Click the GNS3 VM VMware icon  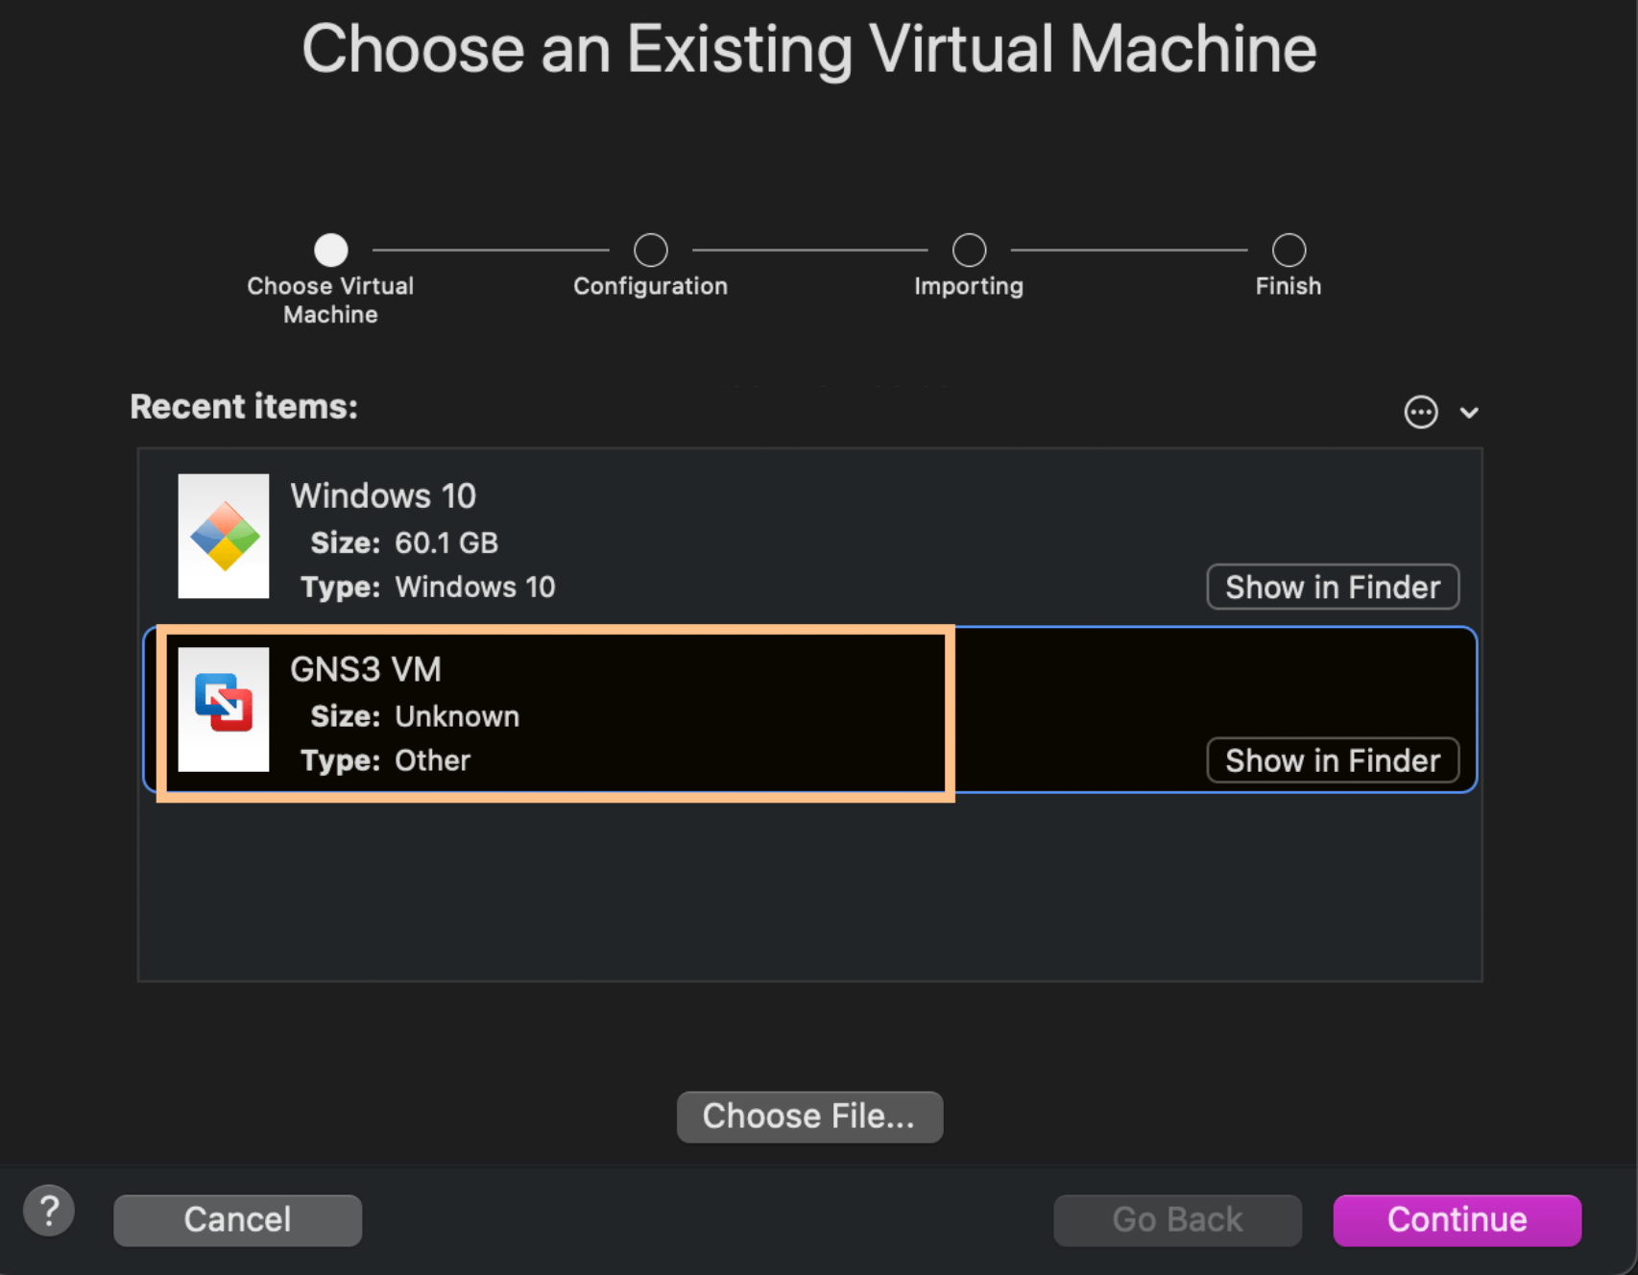click(223, 710)
